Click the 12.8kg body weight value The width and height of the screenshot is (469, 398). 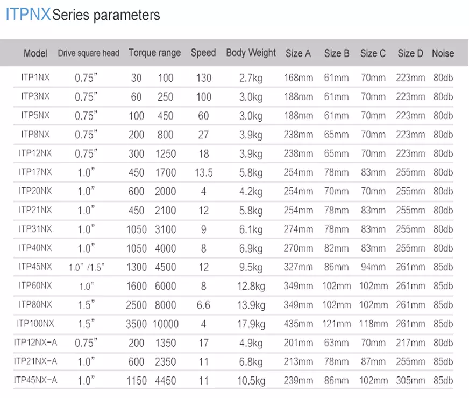coord(251,286)
